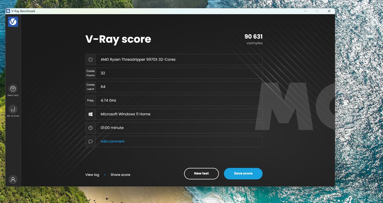This screenshot has height=203, width=383.
Task: Click the Cores Physical label
Action: 91,73
